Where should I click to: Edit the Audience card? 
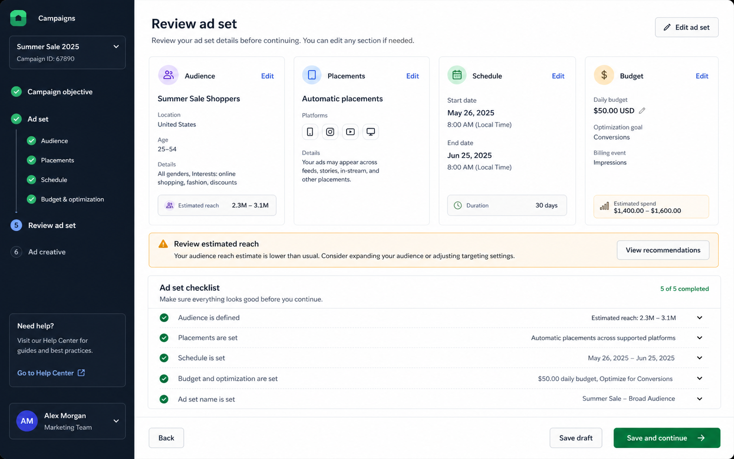[x=267, y=76]
